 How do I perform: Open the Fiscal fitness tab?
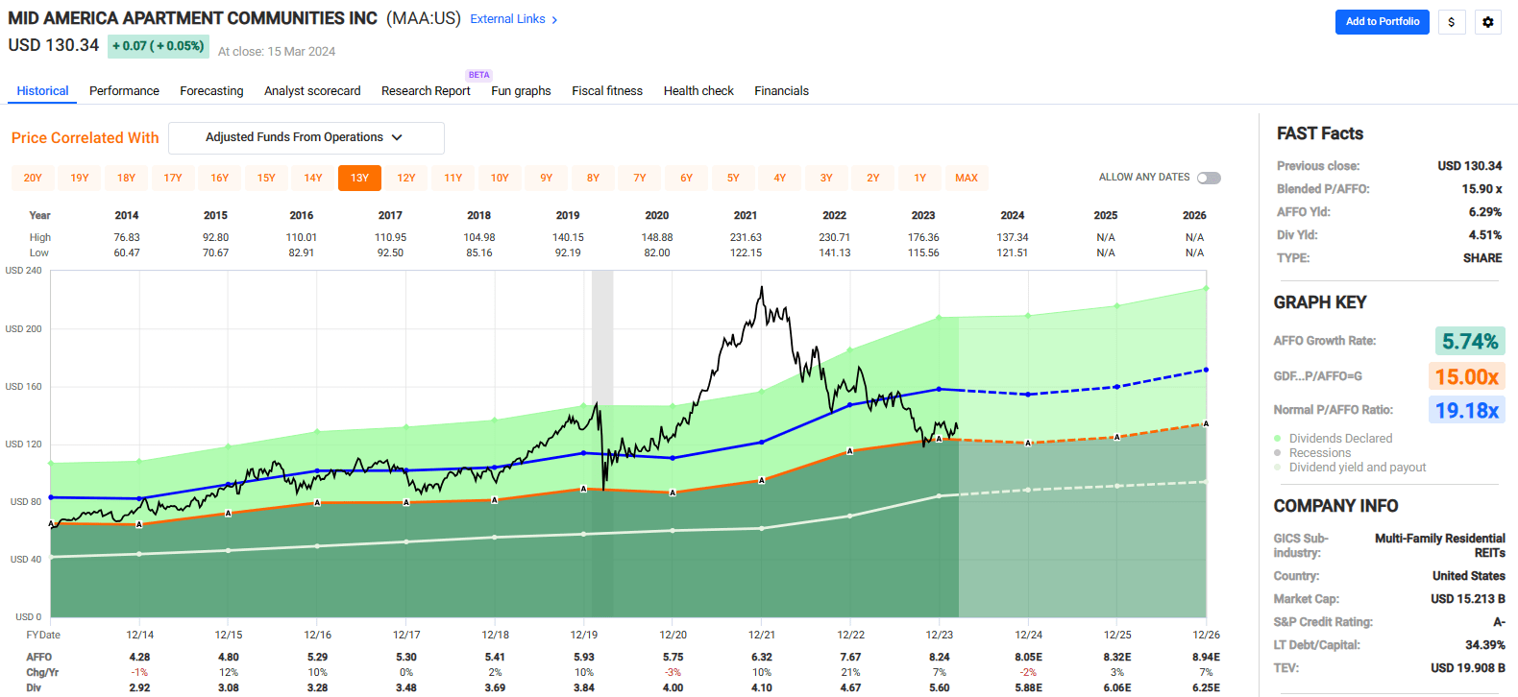[x=607, y=91]
